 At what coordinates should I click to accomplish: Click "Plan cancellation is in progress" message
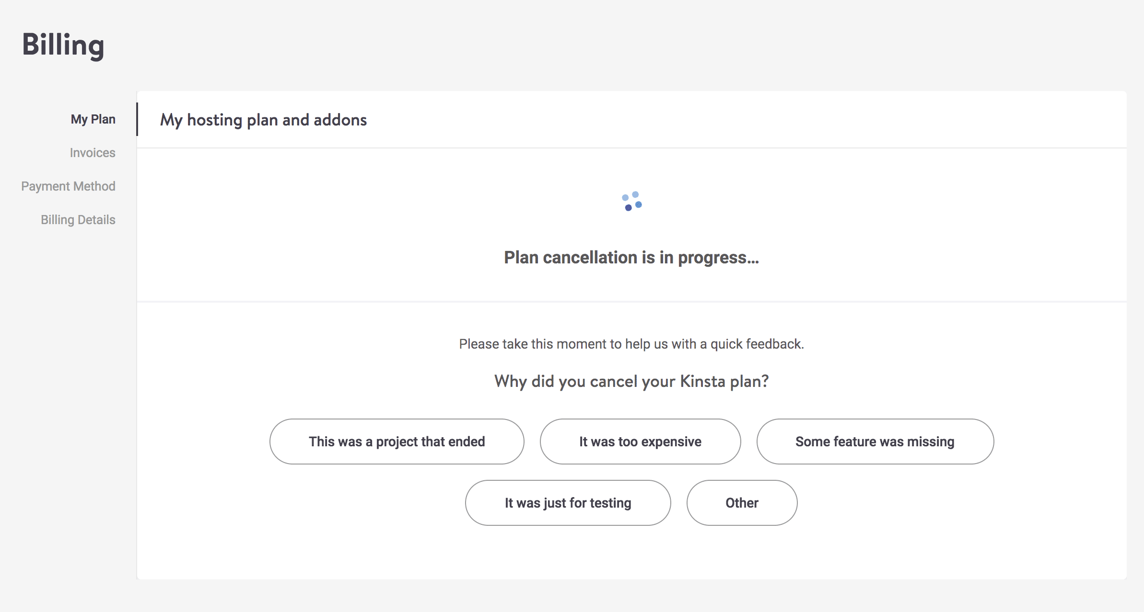(631, 258)
